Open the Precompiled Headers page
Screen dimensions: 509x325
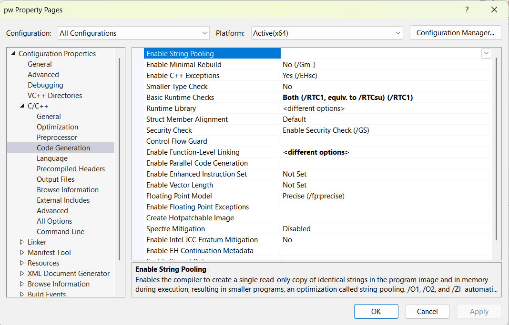click(71, 169)
